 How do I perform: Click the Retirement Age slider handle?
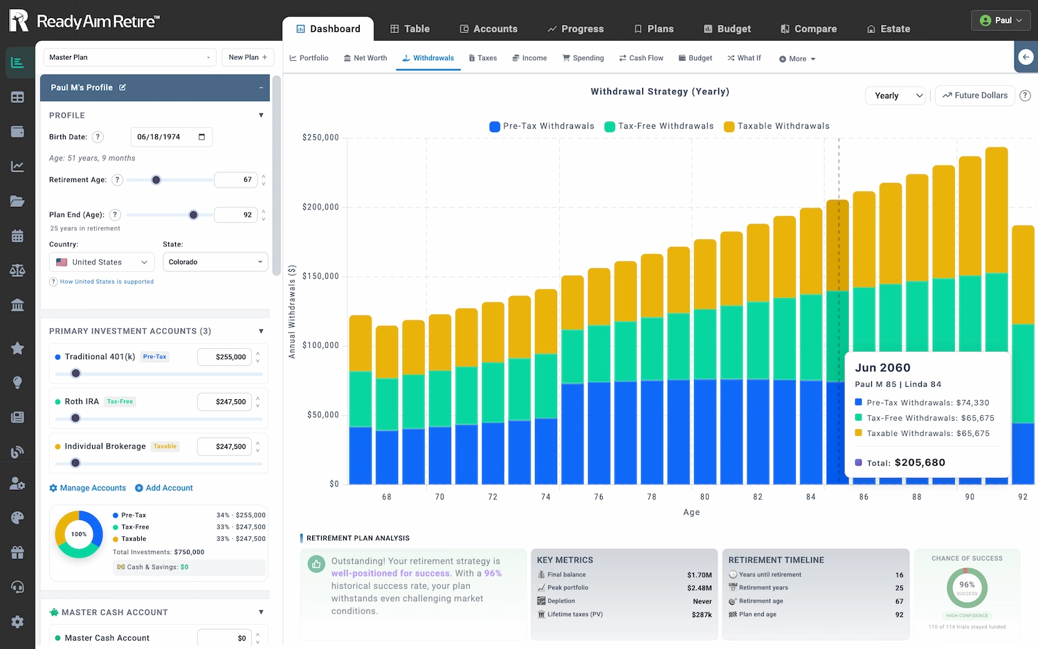[156, 180]
